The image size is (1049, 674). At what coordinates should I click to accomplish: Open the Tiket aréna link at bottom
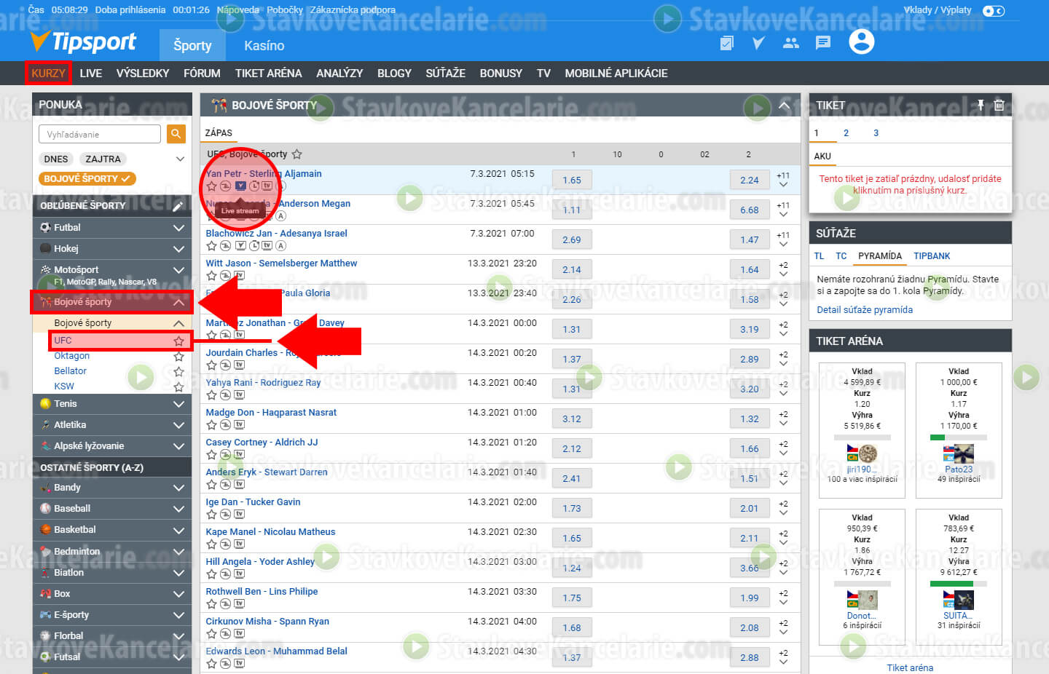point(910,667)
